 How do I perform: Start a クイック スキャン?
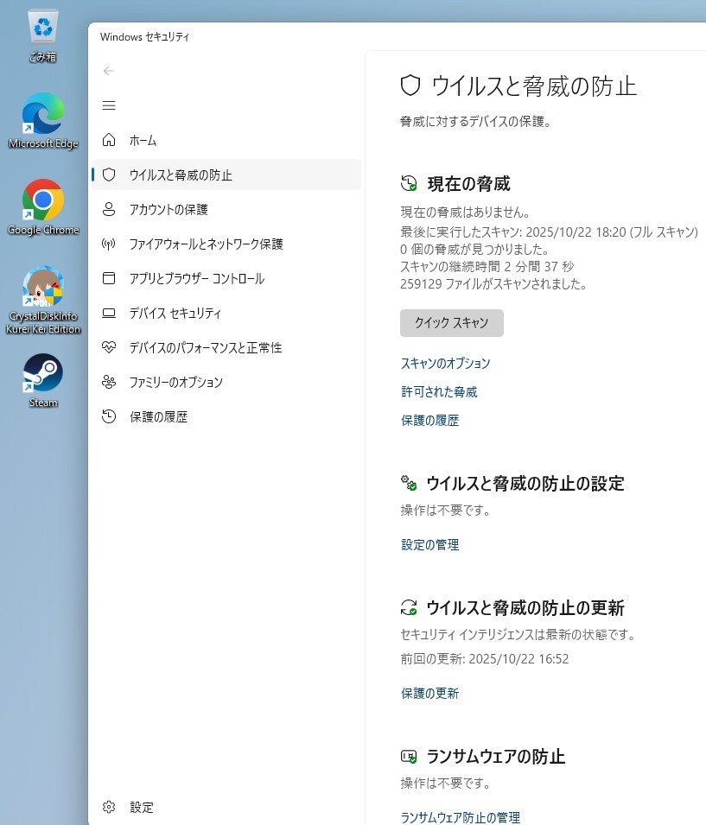[452, 322]
